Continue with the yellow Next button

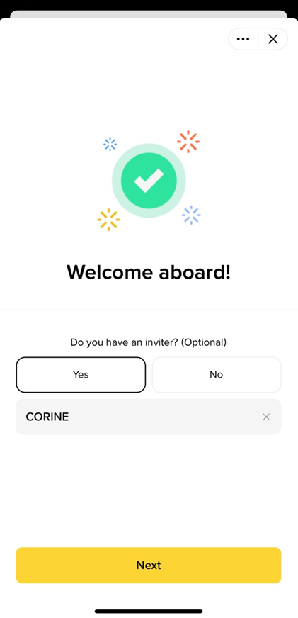pyautogui.click(x=149, y=565)
